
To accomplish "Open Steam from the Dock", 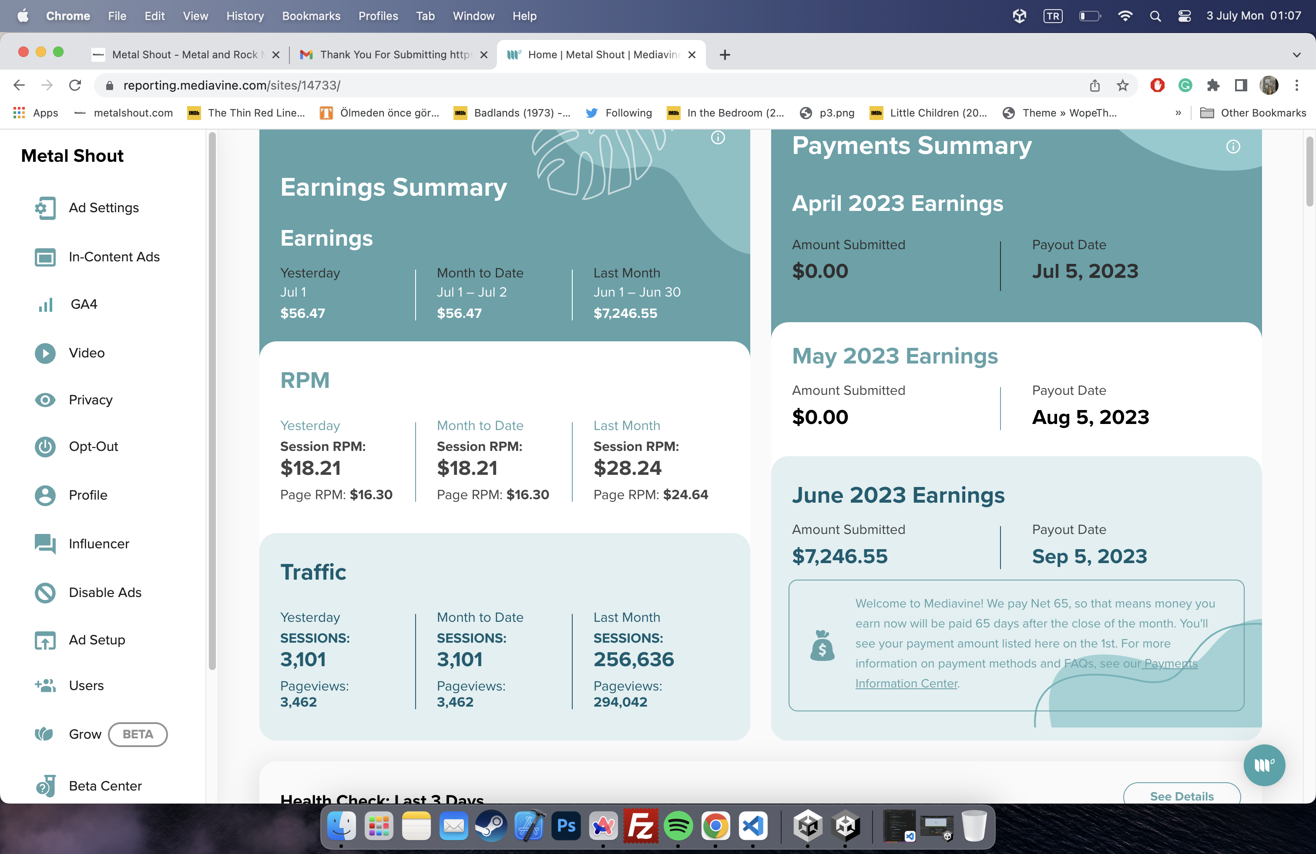I will click(491, 826).
